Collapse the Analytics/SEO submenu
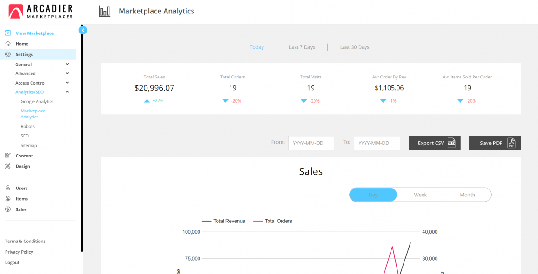 67,92
